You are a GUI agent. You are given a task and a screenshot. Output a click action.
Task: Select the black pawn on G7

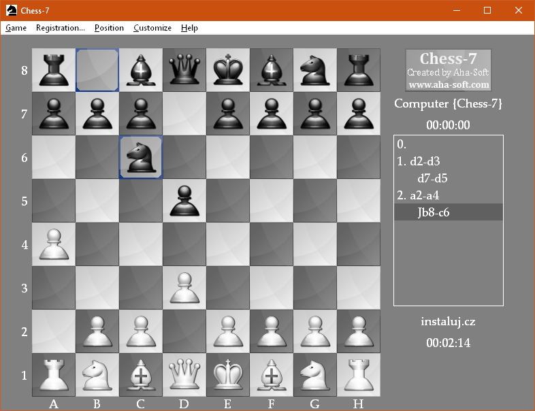tap(315, 114)
